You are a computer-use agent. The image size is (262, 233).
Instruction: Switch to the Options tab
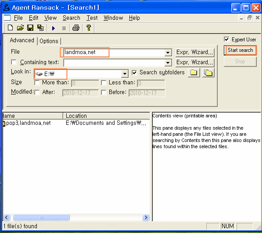(49, 41)
